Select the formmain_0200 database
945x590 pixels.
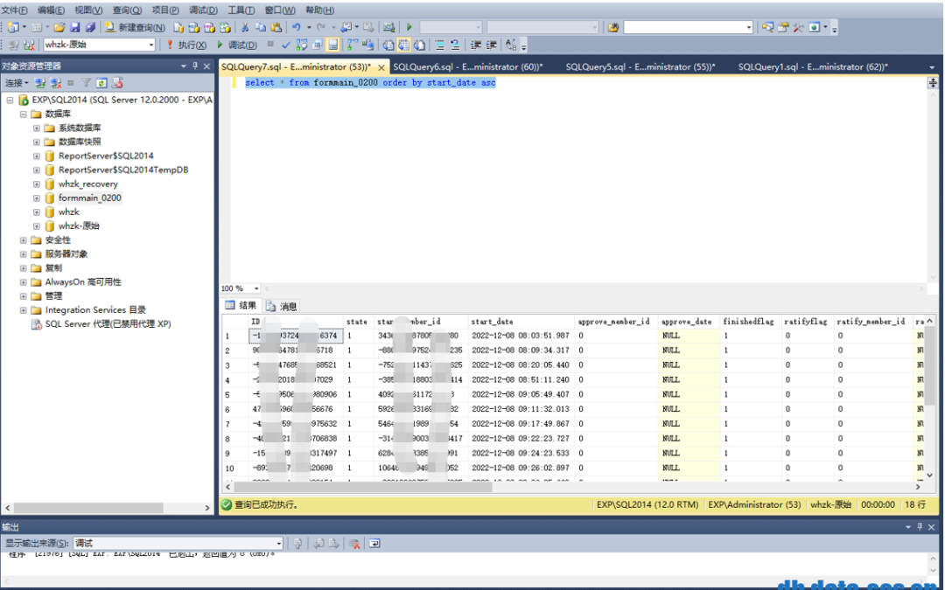pos(89,198)
